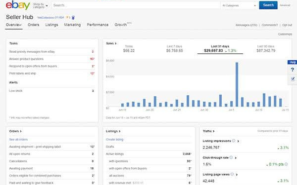This screenshot has width=297, height=185.
Task: Open the seller username link beside Seller Hub
Action: [50, 18]
